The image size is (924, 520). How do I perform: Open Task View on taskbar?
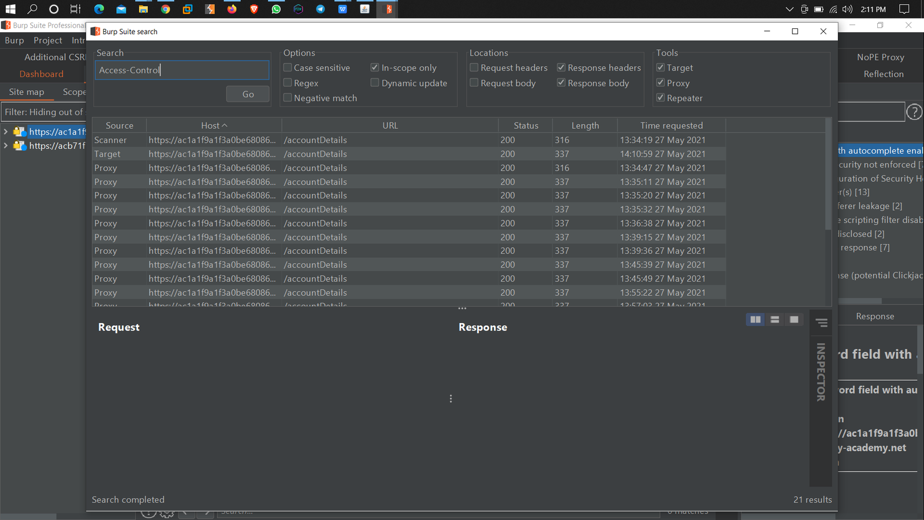click(76, 9)
